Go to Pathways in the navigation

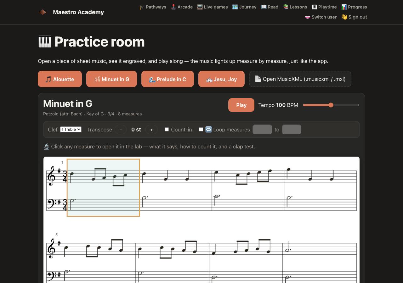point(153,7)
